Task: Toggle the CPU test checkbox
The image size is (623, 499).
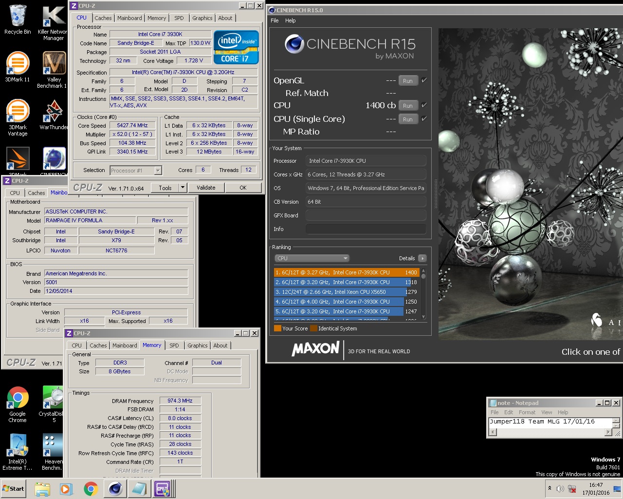Action: pos(424,105)
